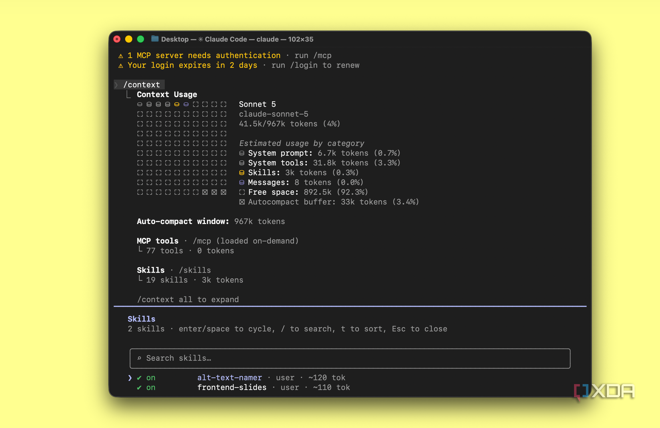The height and width of the screenshot is (428, 660).
Task: Toggle frontend-slides skill on/off
Action: pyautogui.click(x=146, y=388)
